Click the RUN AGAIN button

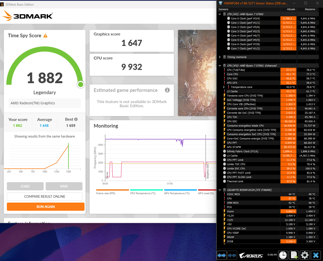click(46, 207)
